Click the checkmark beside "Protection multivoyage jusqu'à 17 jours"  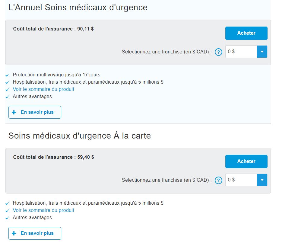(7, 75)
